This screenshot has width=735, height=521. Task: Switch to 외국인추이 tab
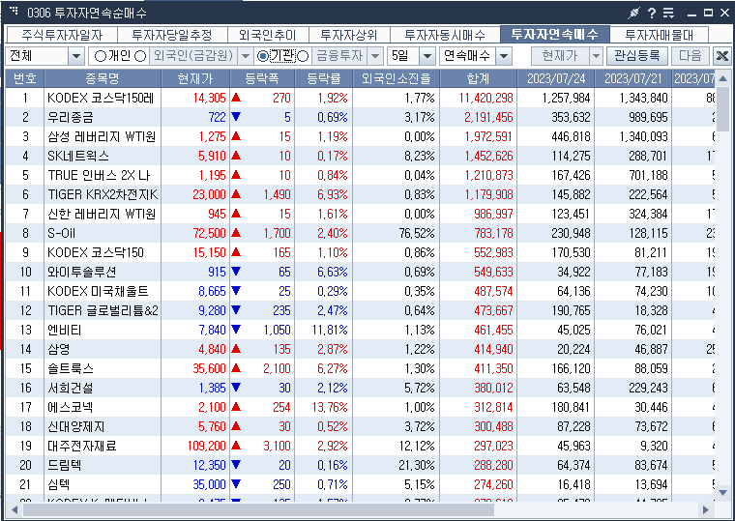tap(268, 35)
